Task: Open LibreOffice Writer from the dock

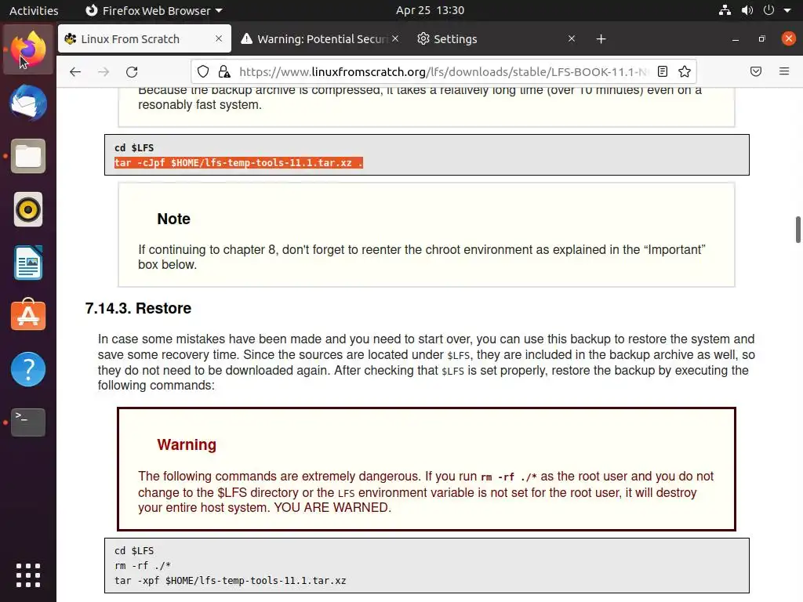Action: [28, 263]
